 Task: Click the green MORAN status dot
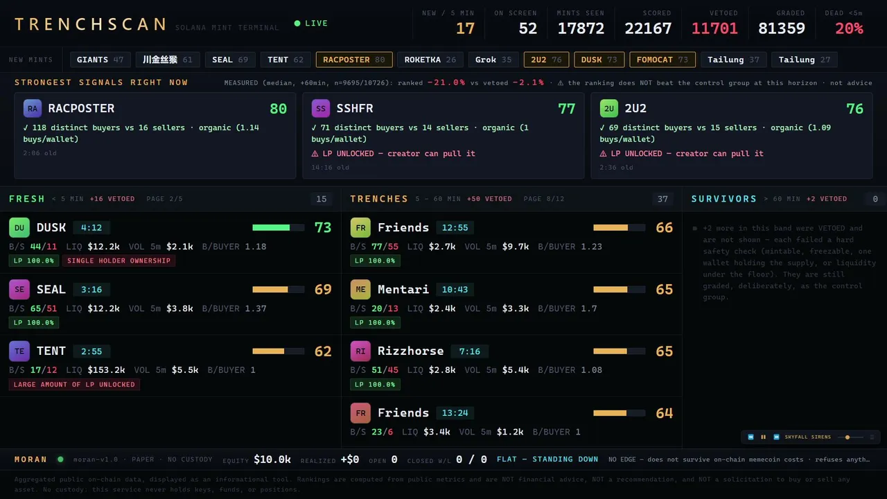tap(60, 459)
